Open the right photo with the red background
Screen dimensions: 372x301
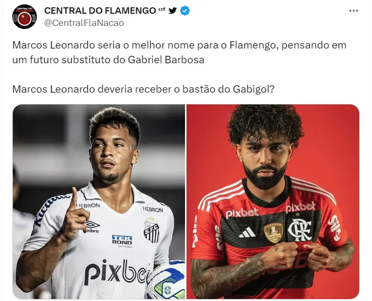273,201
